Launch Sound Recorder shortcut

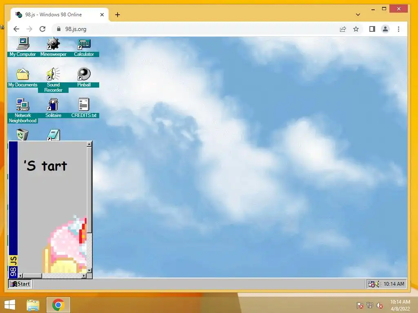[53, 80]
